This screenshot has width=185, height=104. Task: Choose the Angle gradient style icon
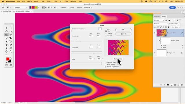(49, 8)
